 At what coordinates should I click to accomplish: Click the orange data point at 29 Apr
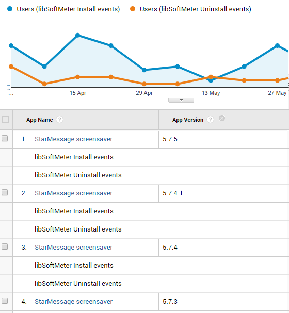(144, 84)
